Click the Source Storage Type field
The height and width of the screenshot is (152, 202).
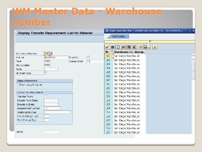pyautogui.click(x=47, y=116)
